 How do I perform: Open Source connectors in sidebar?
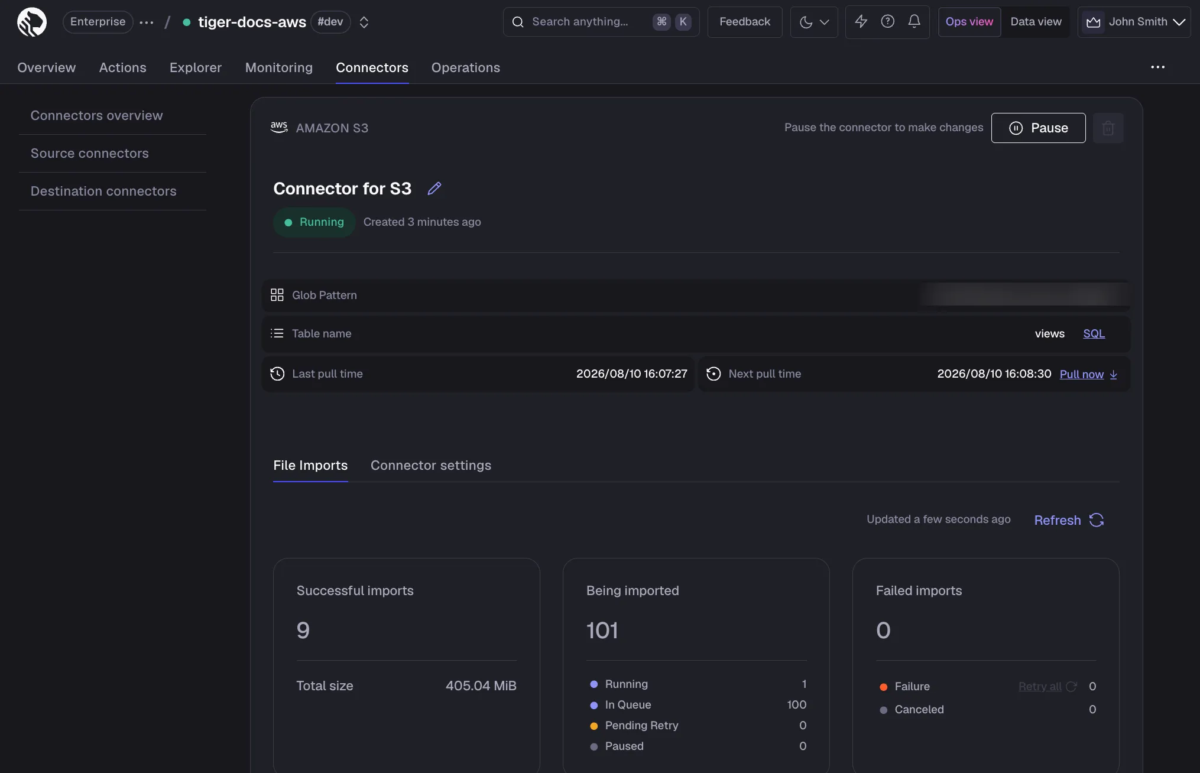coord(112,154)
